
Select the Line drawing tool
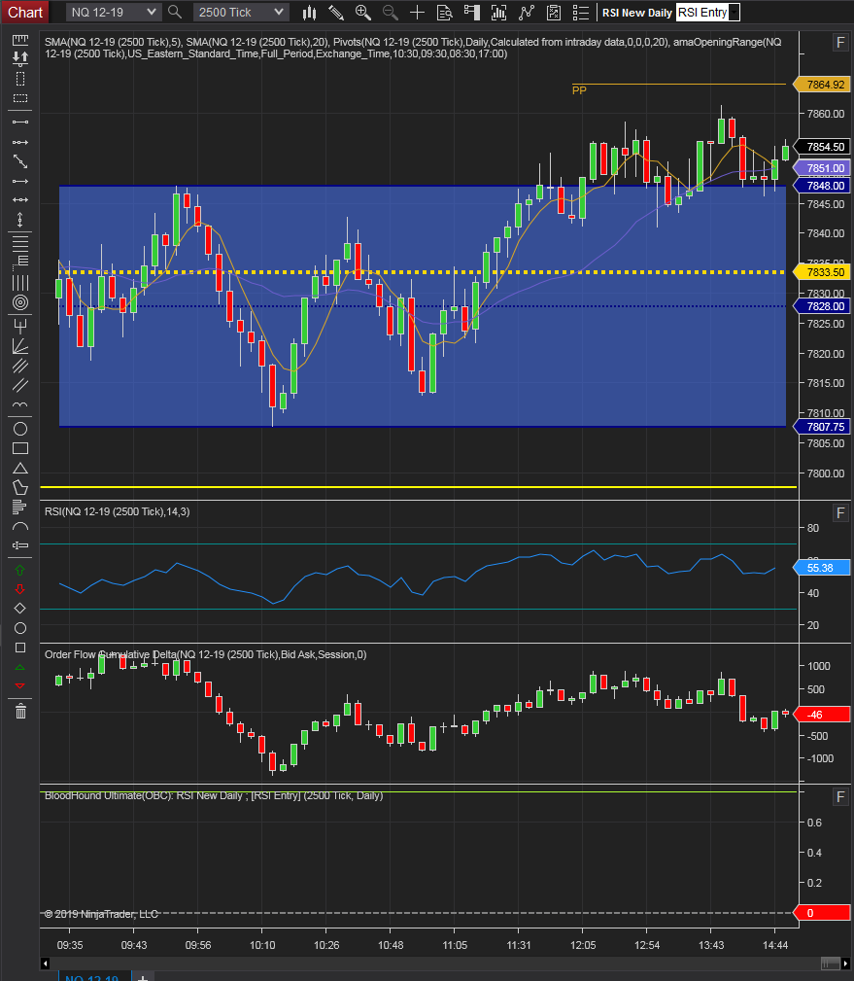point(20,122)
